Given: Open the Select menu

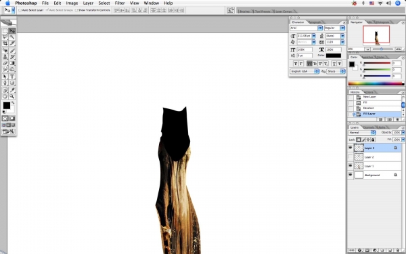Looking at the screenshot, I should [104, 3].
